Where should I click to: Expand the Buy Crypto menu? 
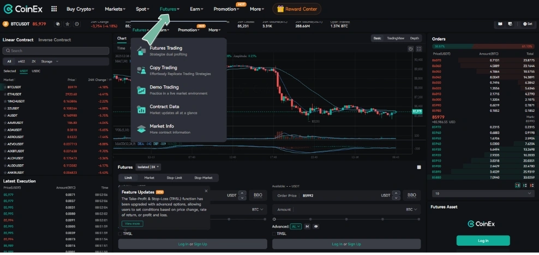80,9
